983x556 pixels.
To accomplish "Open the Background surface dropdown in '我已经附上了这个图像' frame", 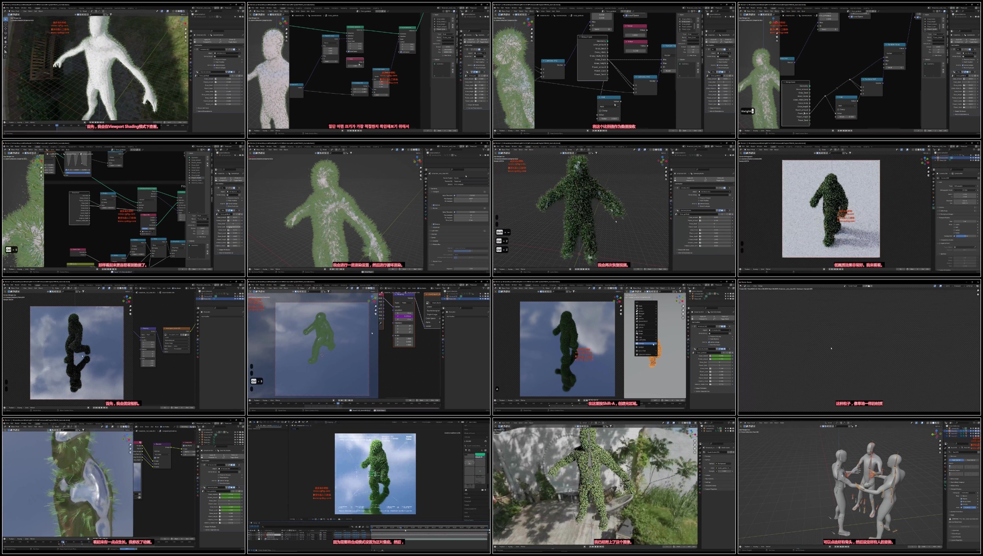I will 724,464.
